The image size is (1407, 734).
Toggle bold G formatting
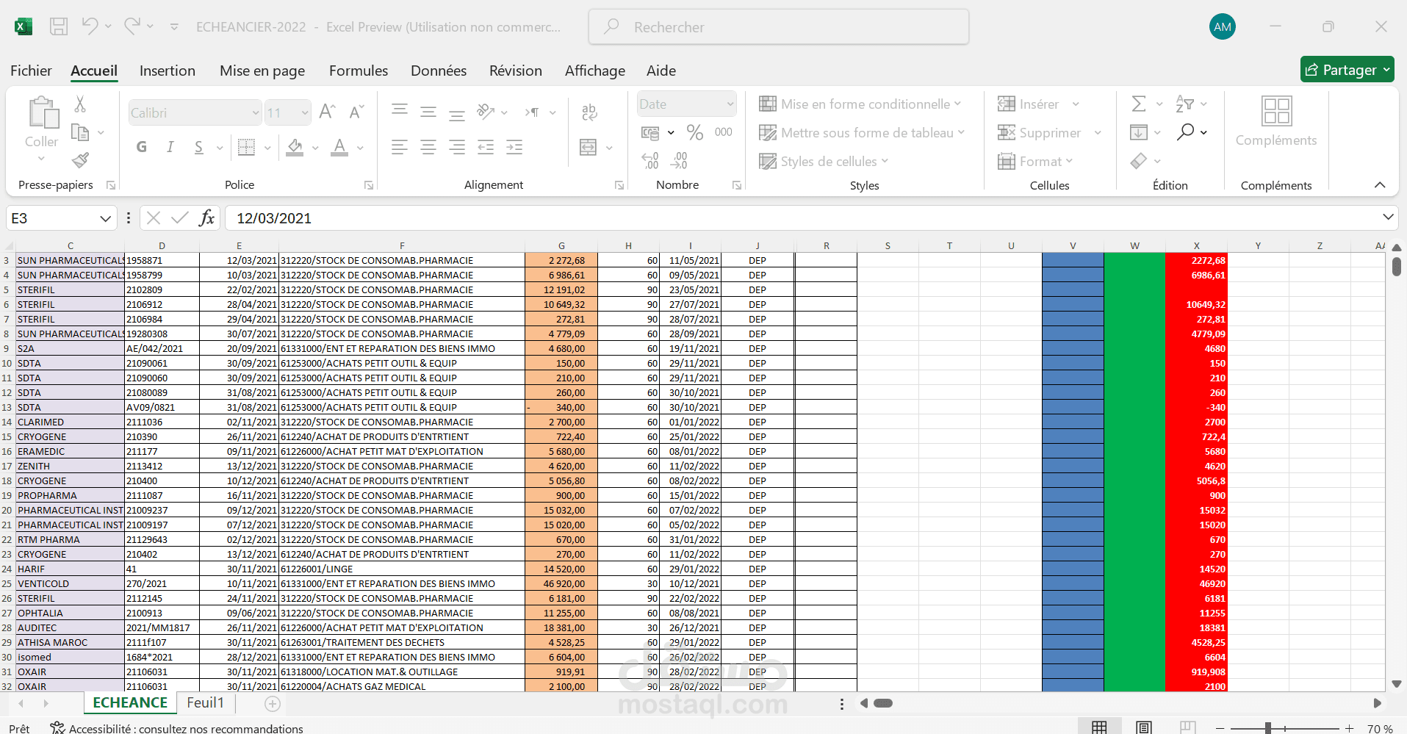(142, 147)
